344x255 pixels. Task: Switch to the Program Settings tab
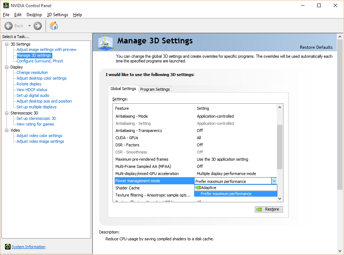coord(155,89)
